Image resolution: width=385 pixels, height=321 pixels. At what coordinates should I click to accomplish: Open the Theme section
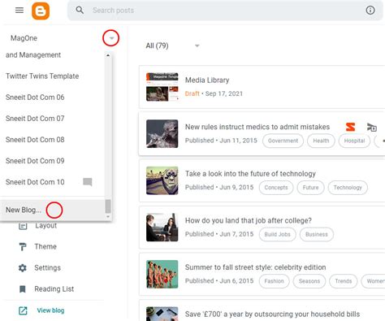(x=45, y=246)
